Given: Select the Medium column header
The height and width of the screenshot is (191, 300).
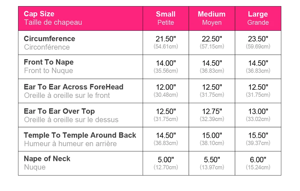Looking at the screenshot, I should pyautogui.click(x=212, y=14).
